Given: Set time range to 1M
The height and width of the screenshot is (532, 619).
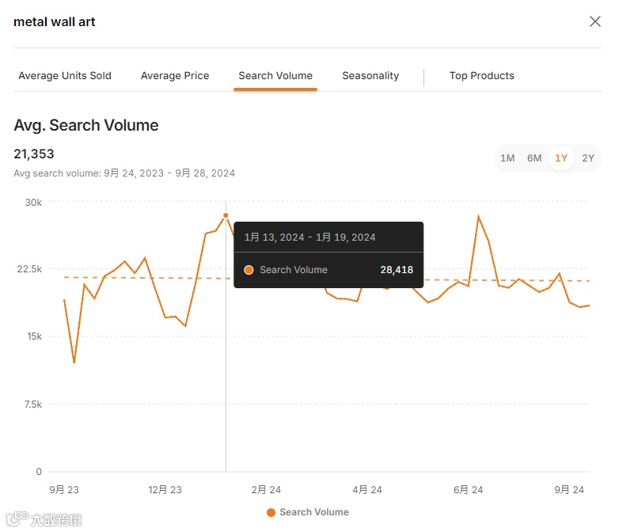Looking at the screenshot, I should point(507,158).
